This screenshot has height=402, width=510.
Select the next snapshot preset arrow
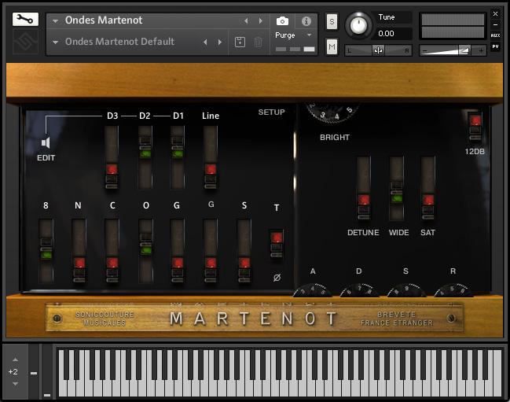click(220, 42)
